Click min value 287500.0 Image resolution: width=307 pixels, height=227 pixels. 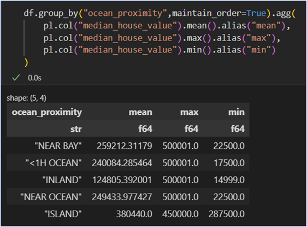click(227, 214)
